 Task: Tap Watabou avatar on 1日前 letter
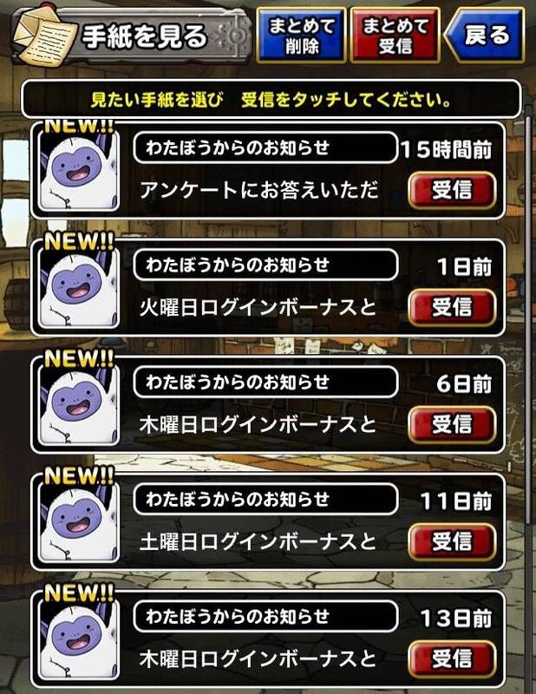tap(79, 288)
